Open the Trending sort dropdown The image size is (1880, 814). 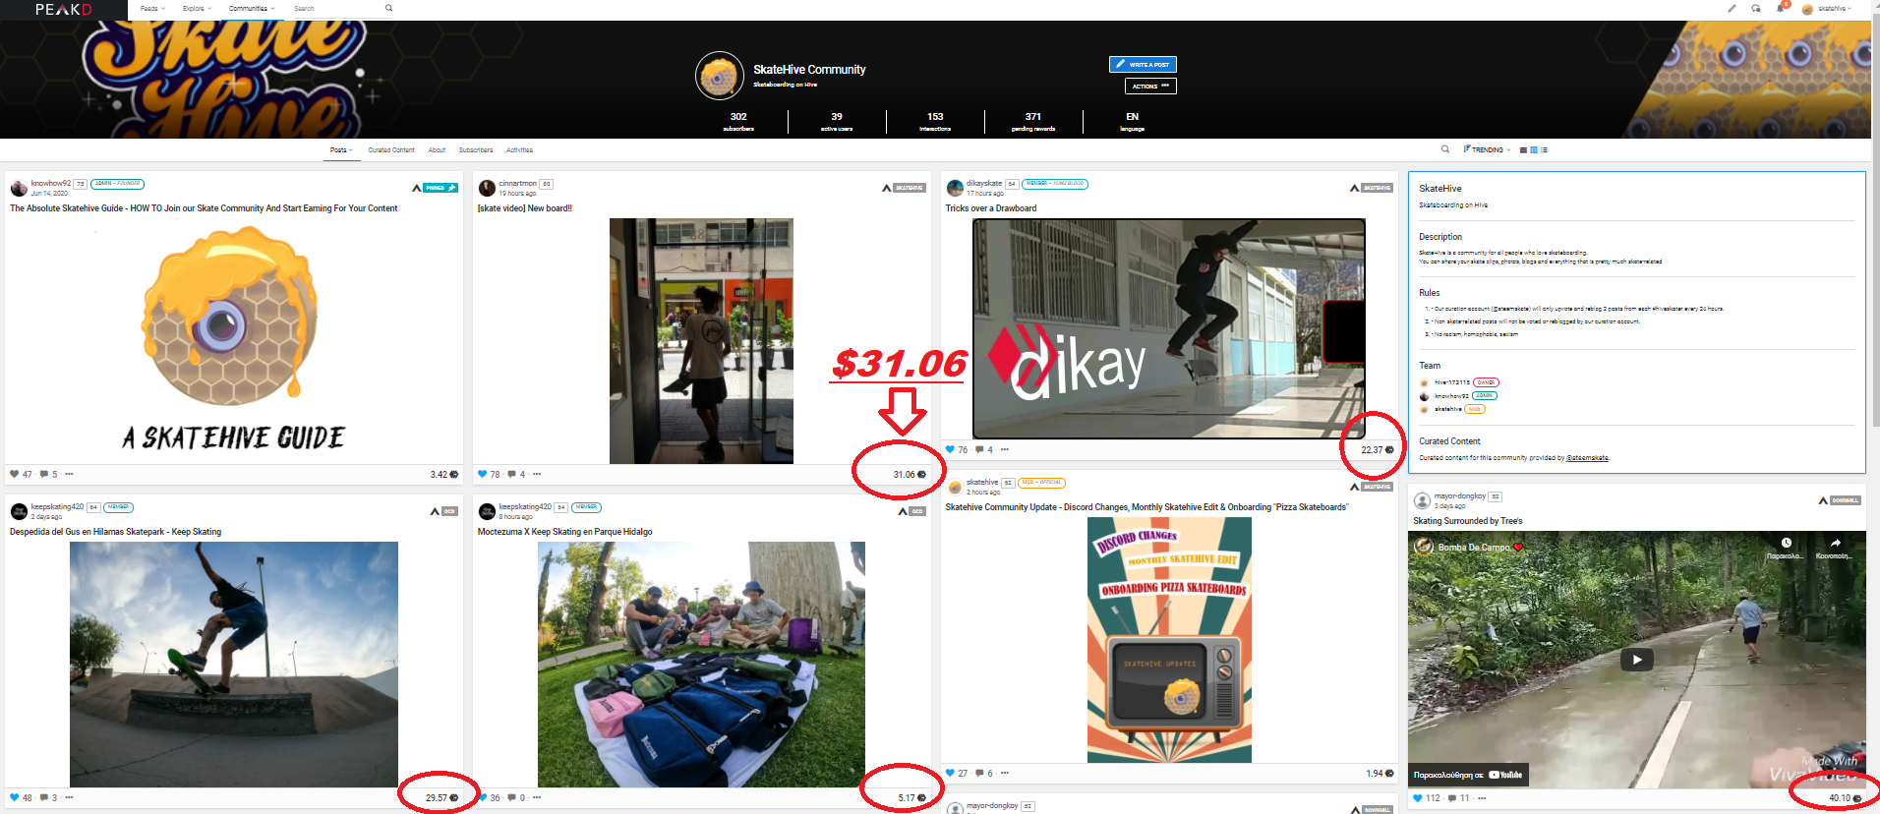tap(1487, 150)
